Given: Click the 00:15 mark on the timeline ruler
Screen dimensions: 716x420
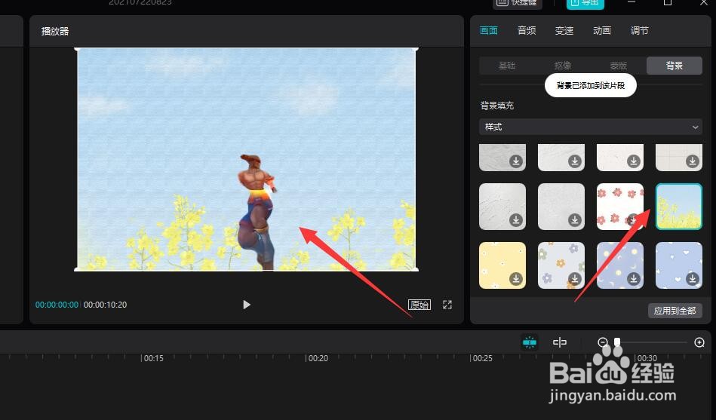Looking at the screenshot, I should coord(153,358).
